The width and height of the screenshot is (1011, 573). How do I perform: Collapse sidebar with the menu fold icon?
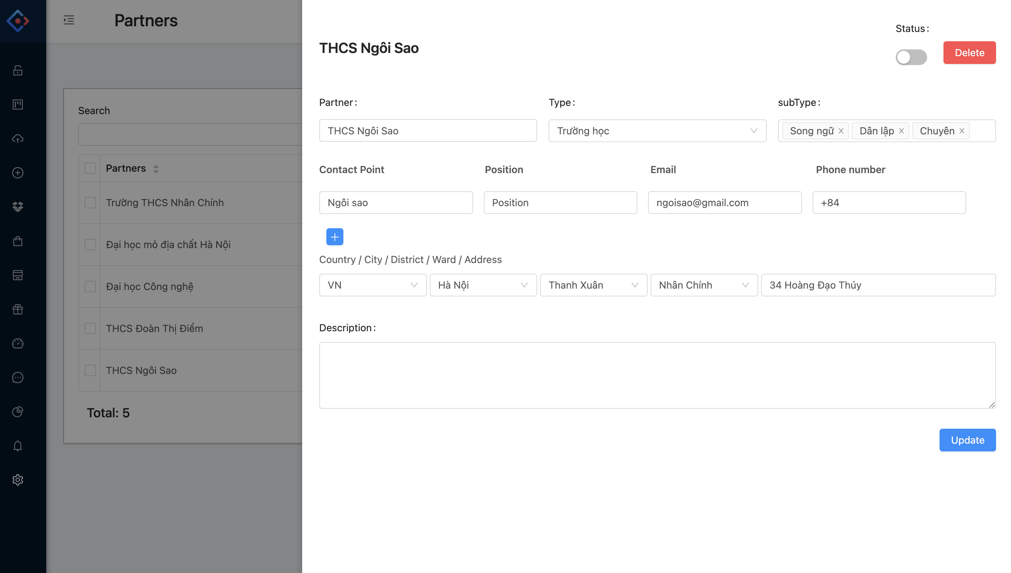[69, 20]
